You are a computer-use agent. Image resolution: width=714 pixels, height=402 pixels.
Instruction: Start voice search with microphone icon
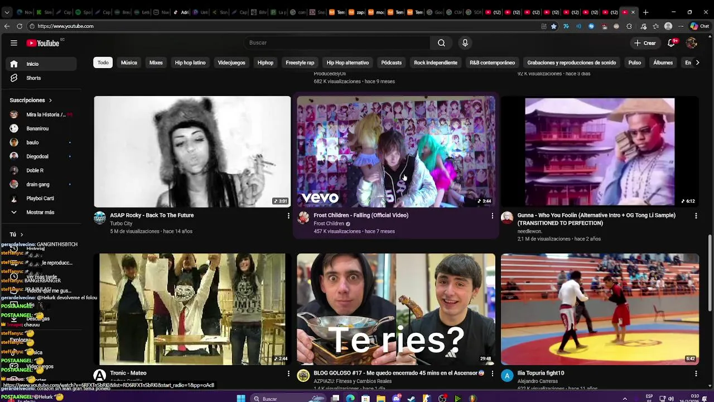pos(465,43)
